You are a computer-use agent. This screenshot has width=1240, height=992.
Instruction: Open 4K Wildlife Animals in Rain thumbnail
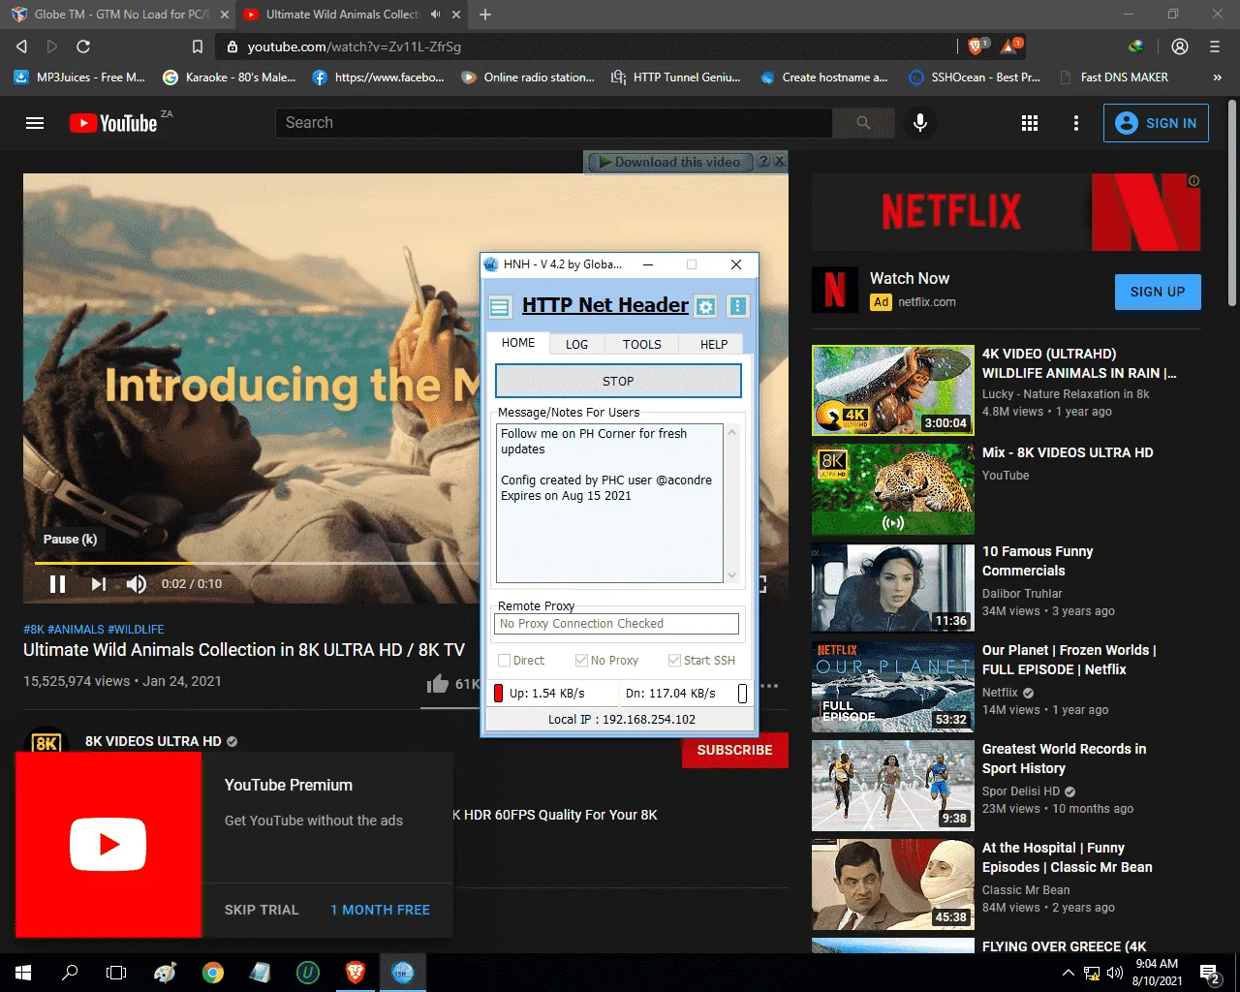click(893, 390)
